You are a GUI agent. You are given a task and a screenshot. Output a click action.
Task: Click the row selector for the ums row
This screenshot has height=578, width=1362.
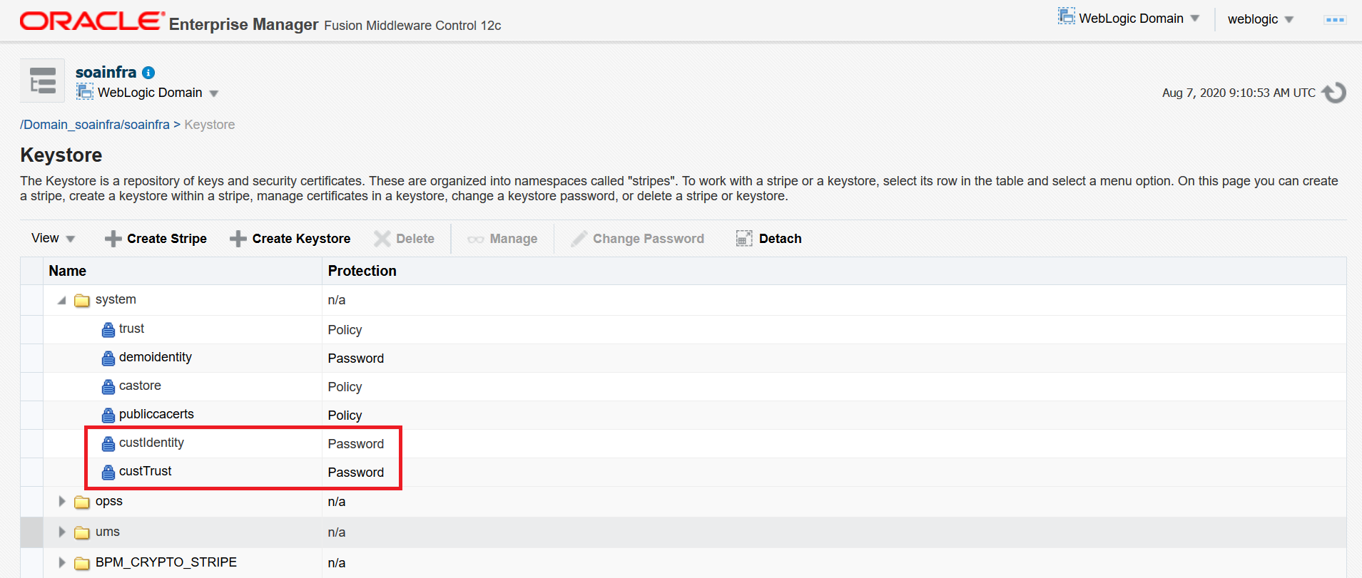pyautogui.click(x=31, y=532)
